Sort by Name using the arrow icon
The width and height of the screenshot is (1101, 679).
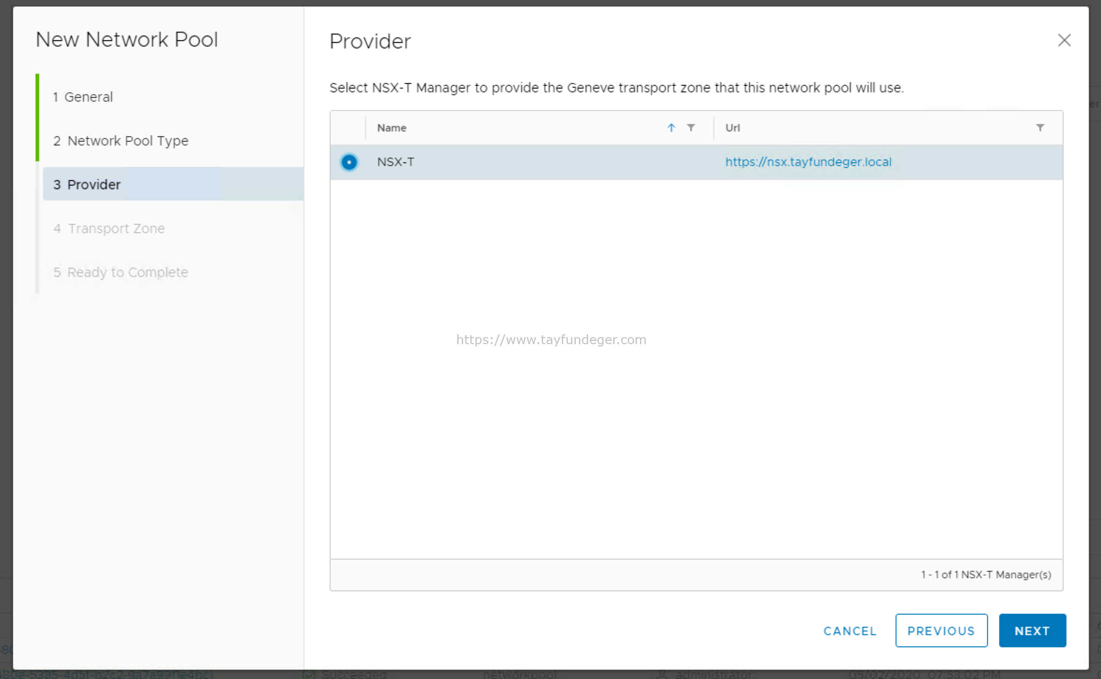click(671, 128)
